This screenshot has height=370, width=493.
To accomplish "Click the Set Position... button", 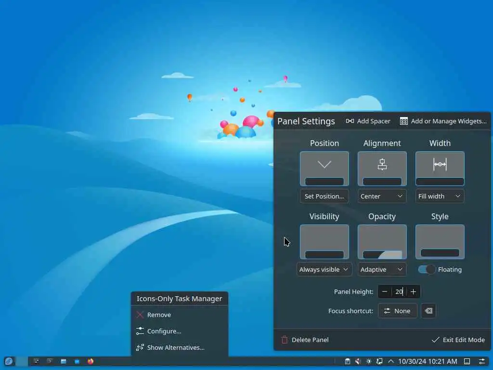I will (x=324, y=197).
